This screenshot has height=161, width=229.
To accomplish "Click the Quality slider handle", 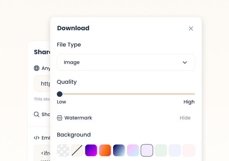I will tap(60, 94).
